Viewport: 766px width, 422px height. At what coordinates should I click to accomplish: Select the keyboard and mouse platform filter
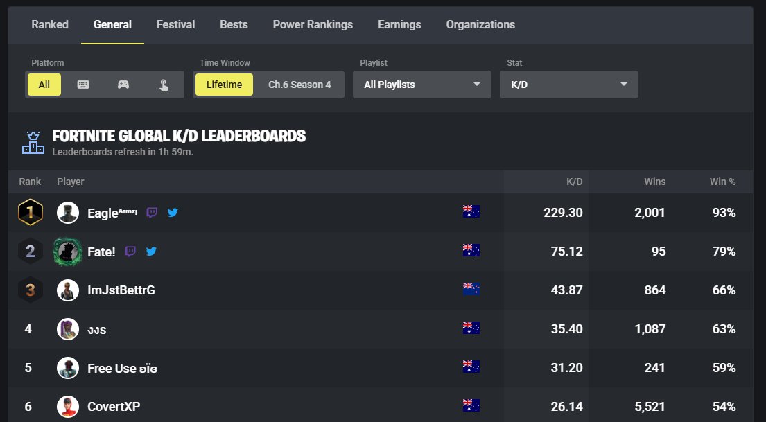[x=83, y=85]
